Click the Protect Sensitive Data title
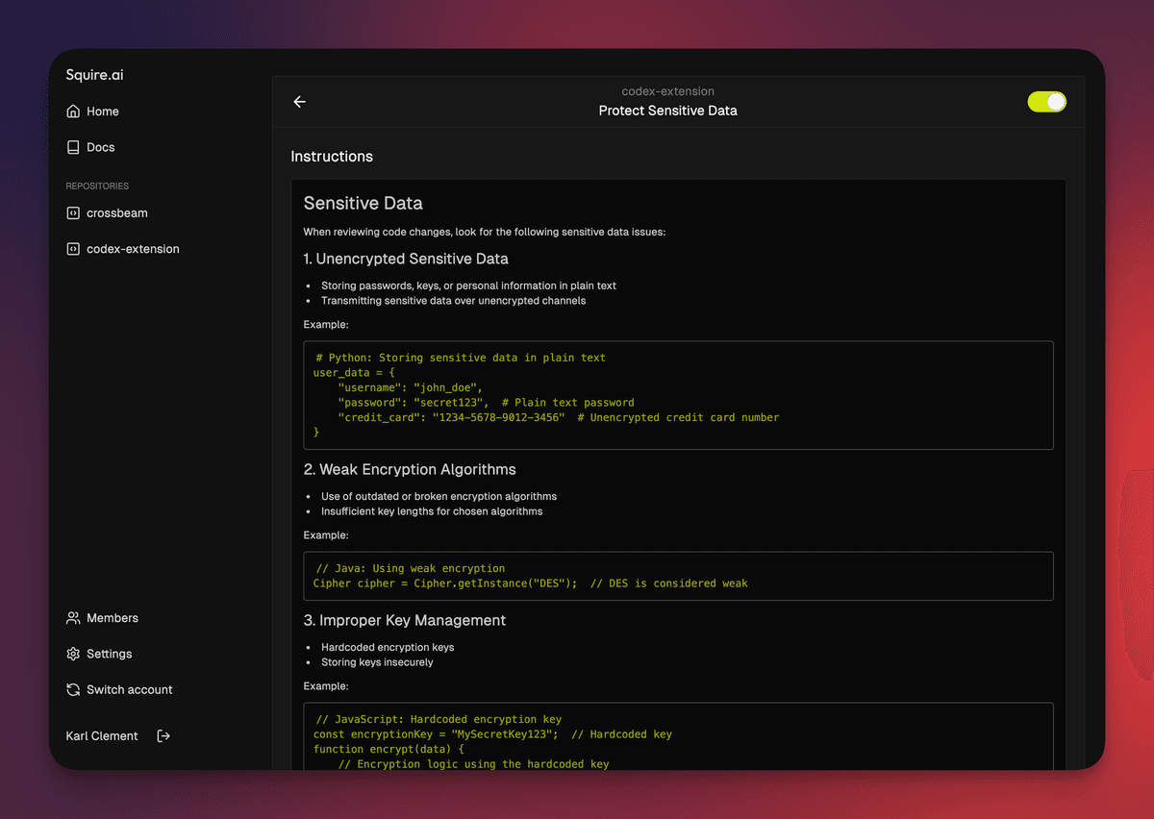This screenshot has width=1154, height=819. click(x=667, y=111)
